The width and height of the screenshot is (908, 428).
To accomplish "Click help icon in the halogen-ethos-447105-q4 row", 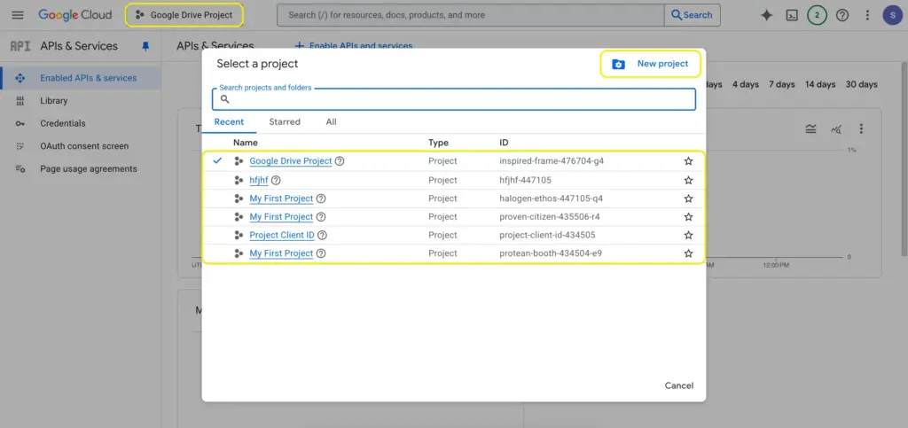I will [x=321, y=198].
